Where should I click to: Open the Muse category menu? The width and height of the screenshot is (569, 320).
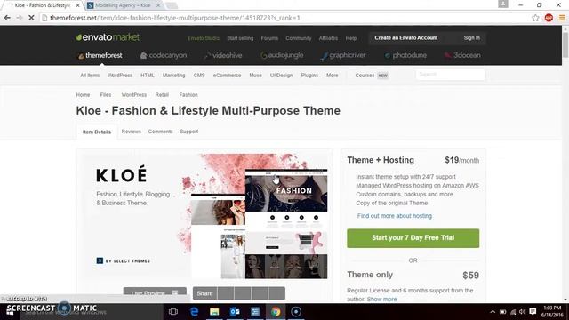pyautogui.click(x=255, y=75)
